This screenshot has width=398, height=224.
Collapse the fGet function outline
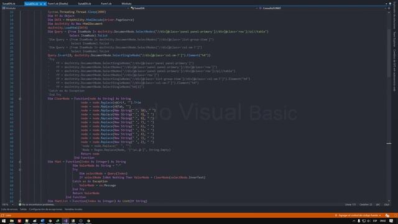point(20,162)
